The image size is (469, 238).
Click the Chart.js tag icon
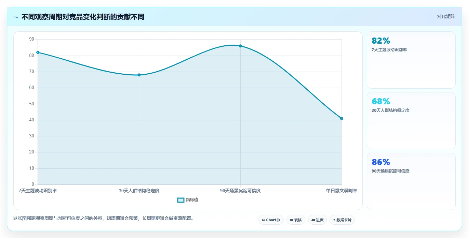point(264,220)
